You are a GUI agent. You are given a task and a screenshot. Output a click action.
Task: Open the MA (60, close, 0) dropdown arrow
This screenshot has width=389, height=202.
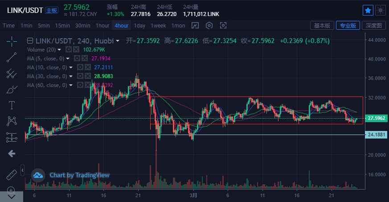[x=71, y=85]
